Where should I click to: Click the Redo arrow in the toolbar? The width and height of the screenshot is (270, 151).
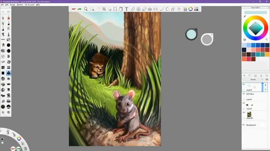pos(80,9)
